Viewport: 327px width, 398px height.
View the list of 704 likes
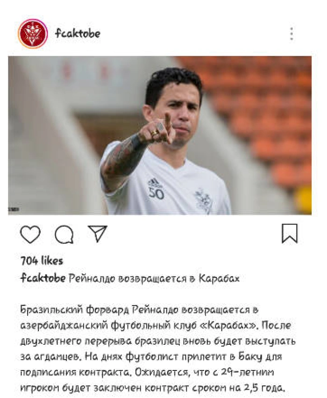42,261
